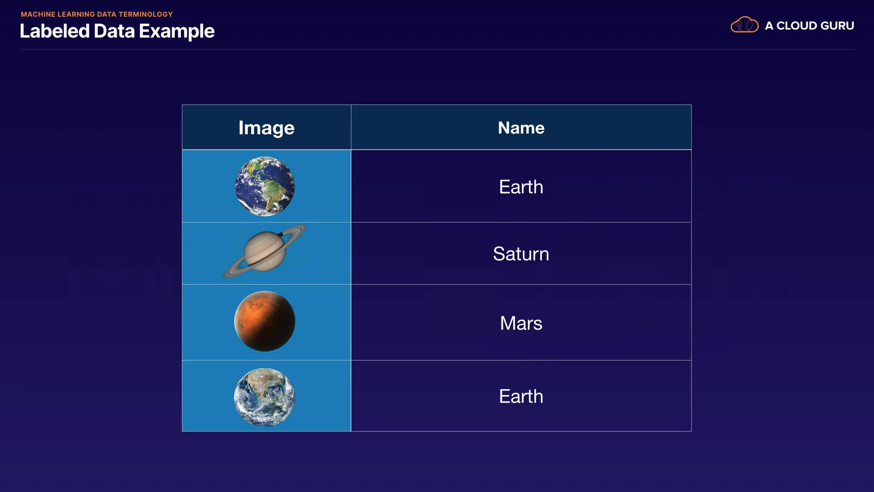
Task: Select the Saturn planet image
Action: 264,252
